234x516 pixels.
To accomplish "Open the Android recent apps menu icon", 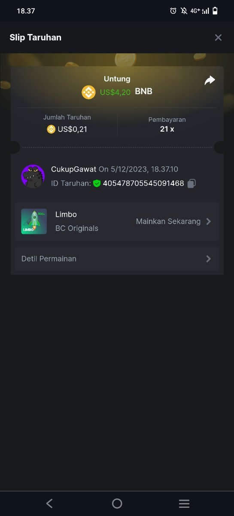I will [x=184, y=504].
